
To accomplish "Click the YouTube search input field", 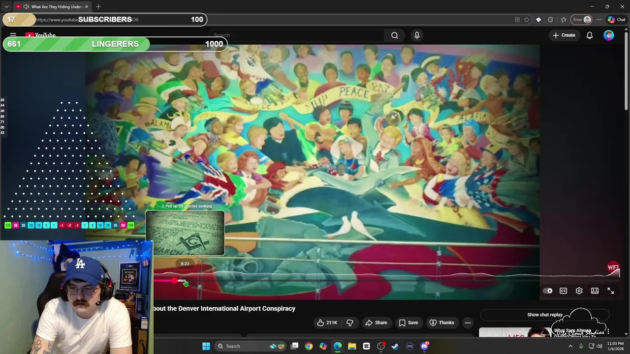I will tap(297, 35).
